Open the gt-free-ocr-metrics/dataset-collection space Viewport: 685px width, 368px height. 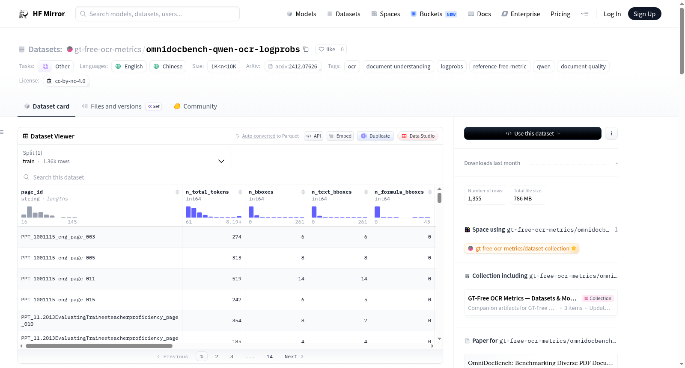point(521,248)
